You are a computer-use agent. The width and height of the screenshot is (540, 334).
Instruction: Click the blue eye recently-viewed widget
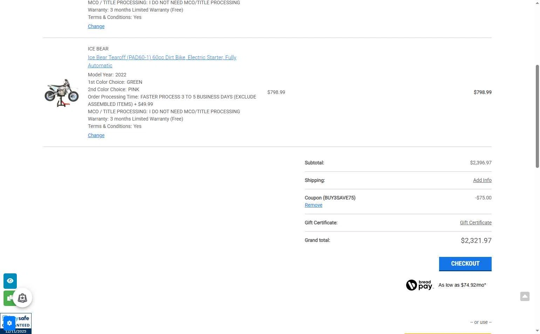tap(10, 281)
